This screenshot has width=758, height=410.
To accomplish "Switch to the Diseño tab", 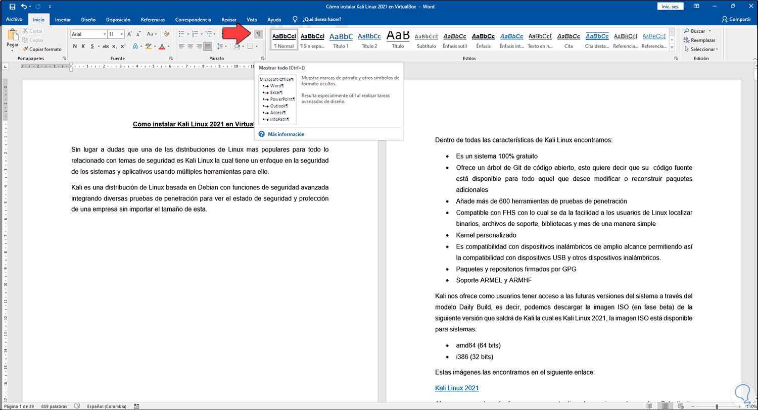I will (88, 20).
